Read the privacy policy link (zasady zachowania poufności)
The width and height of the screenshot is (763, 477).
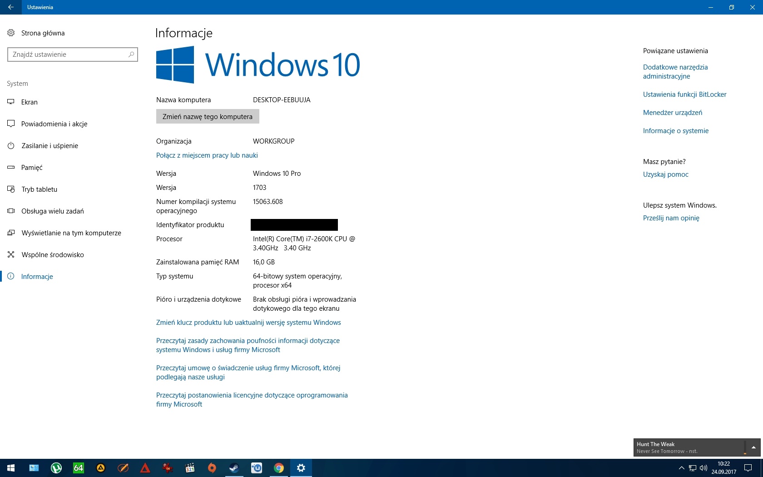[x=248, y=345]
